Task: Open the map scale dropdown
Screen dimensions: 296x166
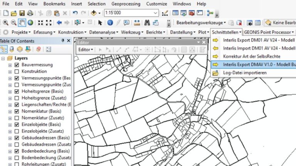Action: pyautogui.click(x=155, y=13)
